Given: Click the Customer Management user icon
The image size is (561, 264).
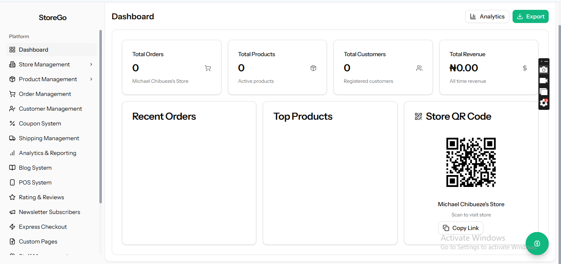Looking at the screenshot, I should (12, 109).
